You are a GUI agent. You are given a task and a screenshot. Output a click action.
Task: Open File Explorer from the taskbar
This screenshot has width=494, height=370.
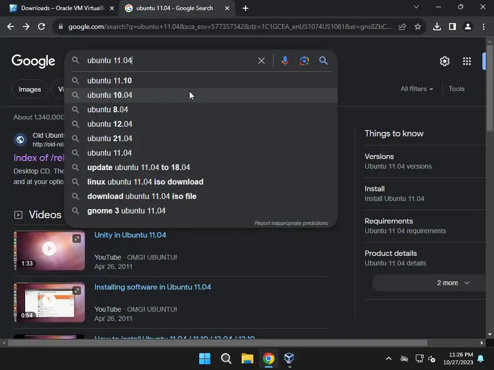(247, 358)
